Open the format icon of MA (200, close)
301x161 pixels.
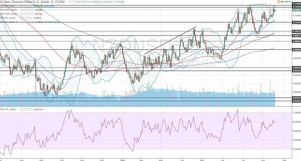click(26, 10)
